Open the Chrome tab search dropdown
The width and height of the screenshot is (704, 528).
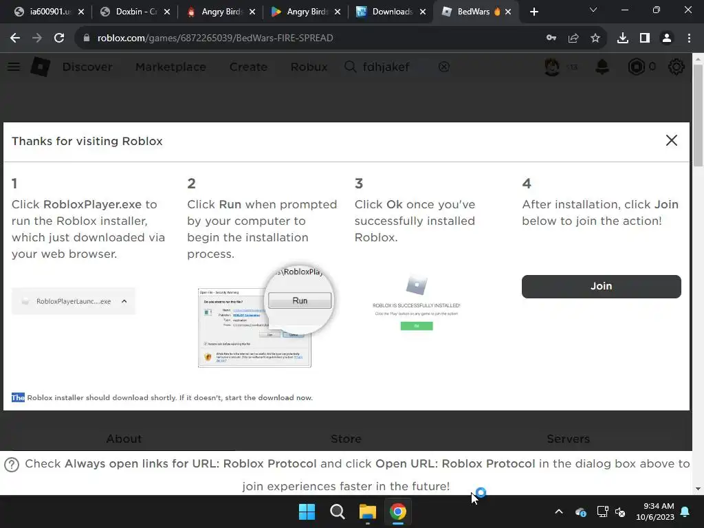click(x=593, y=10)
